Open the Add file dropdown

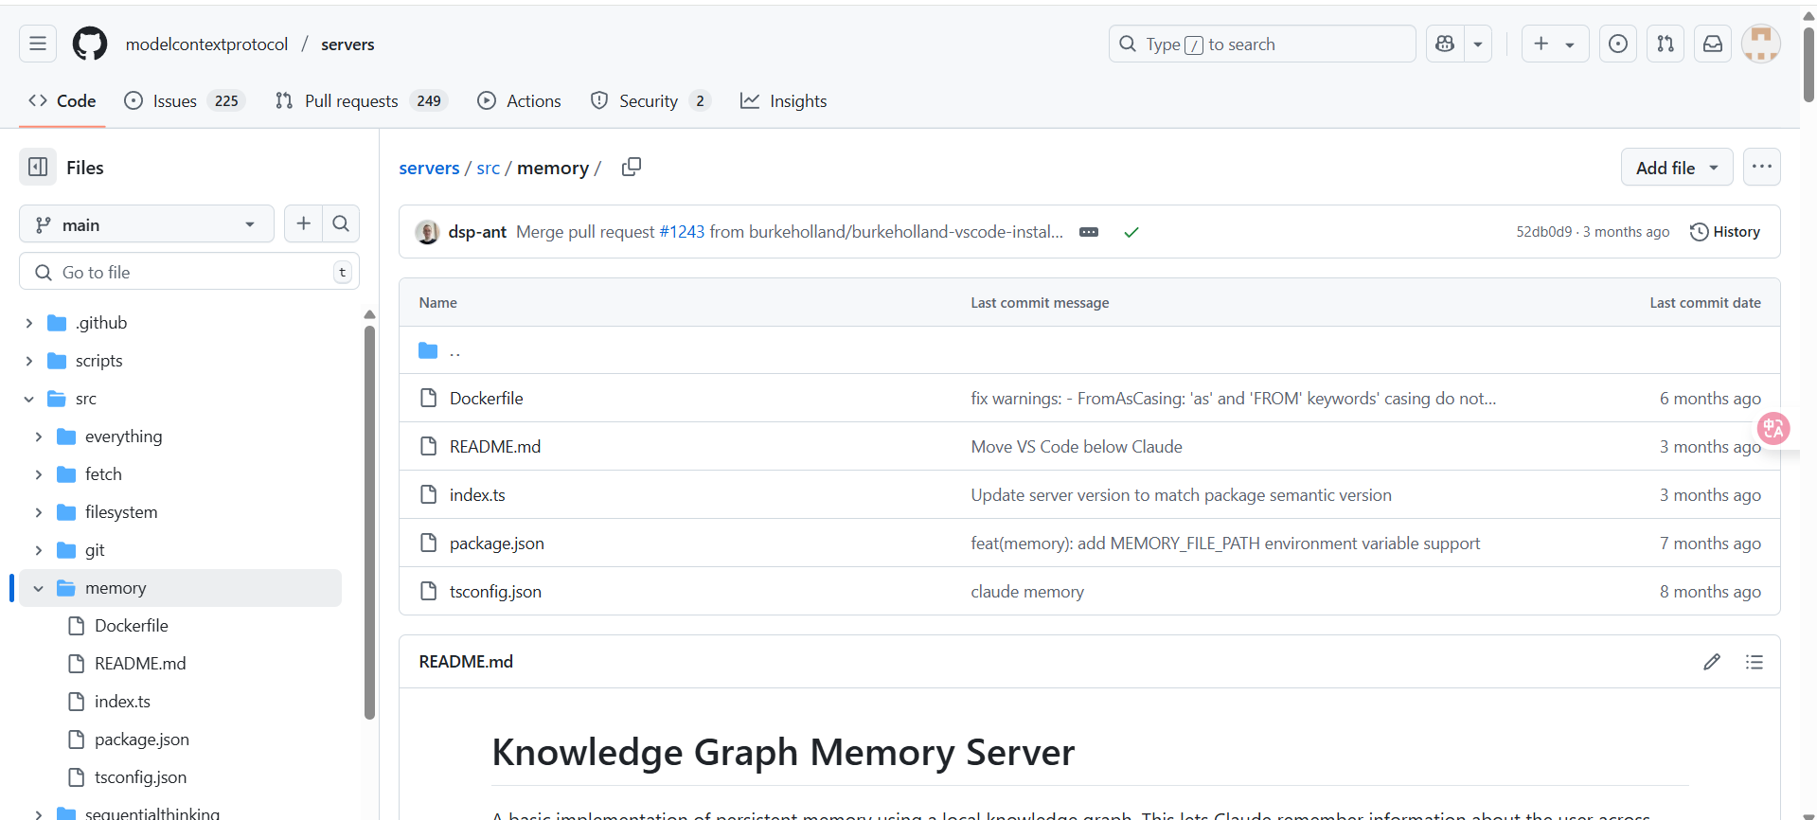(x=1677, y=167)
